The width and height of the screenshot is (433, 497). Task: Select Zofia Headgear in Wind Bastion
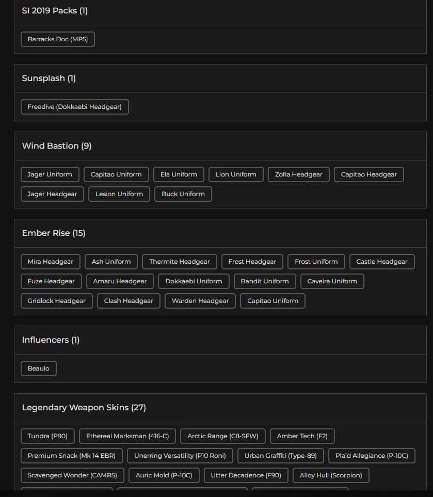coord(298,174)
